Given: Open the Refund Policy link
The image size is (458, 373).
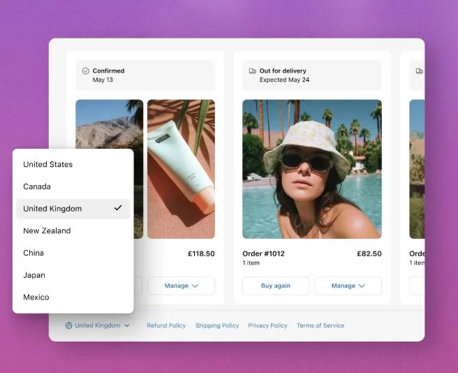Looking at the screenshot, I should point(166,326).
